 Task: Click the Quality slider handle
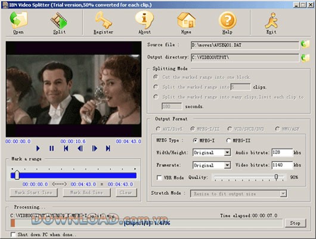pyautogui.click(x=276, y=177)
